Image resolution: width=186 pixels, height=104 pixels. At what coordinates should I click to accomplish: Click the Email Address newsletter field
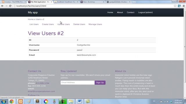78,83
